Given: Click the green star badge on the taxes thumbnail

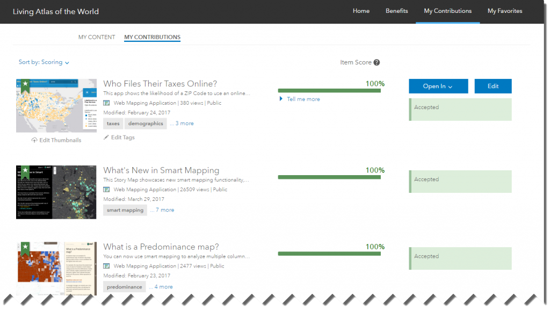Looking at the screenshot, I should (x=25, y=85).
